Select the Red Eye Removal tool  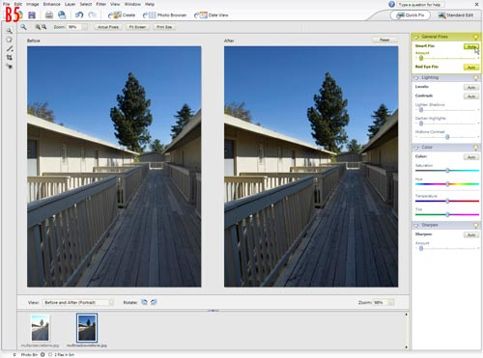(x=10, y=67)
